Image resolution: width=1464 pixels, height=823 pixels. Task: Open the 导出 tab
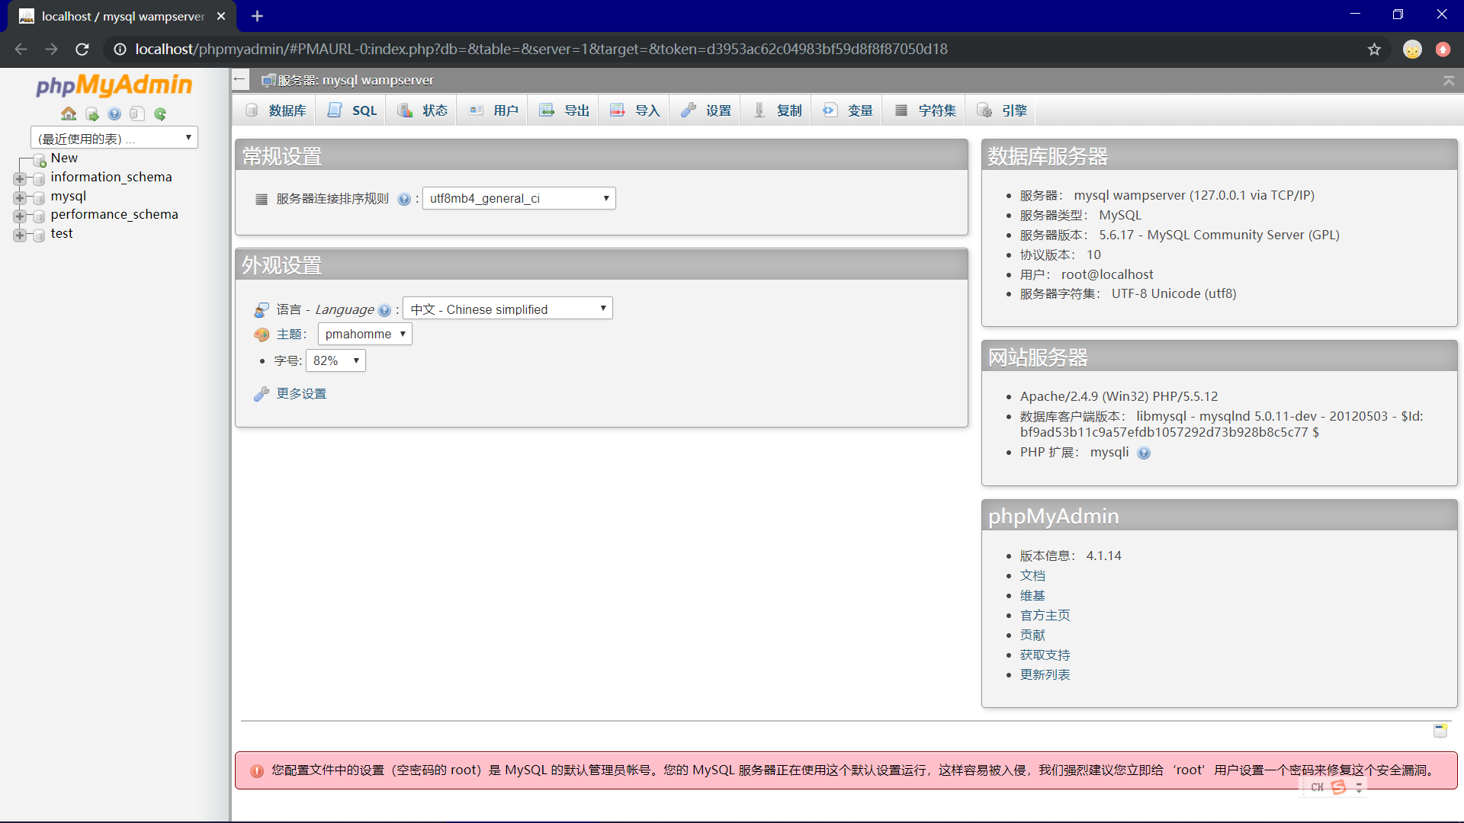pyautogui.click(x=564, y=110)
